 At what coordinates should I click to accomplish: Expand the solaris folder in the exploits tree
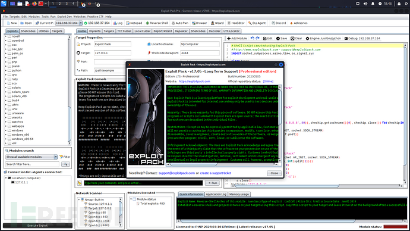6,88
